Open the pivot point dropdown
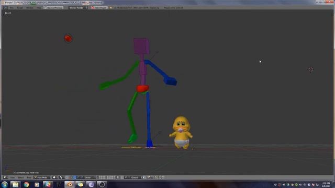The width and height of the screenshot is (335, 188). point(62,178)
